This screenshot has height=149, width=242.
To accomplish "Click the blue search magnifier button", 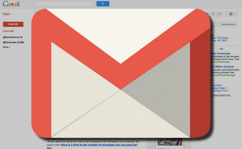I will [103, 4].
